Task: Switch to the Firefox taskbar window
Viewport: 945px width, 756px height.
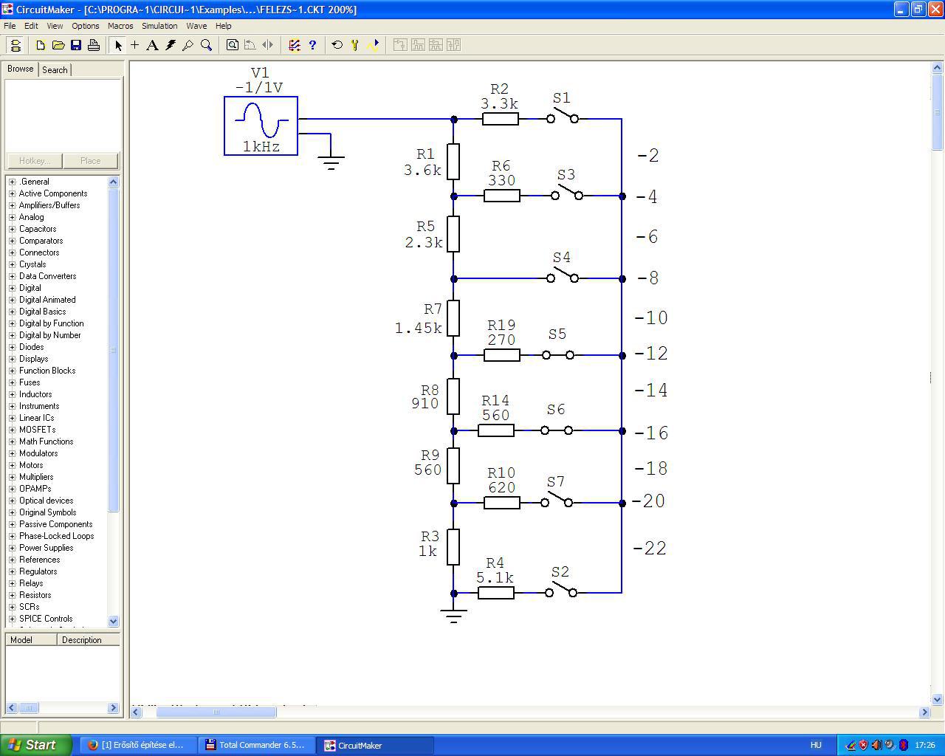Action: [138, 745]
